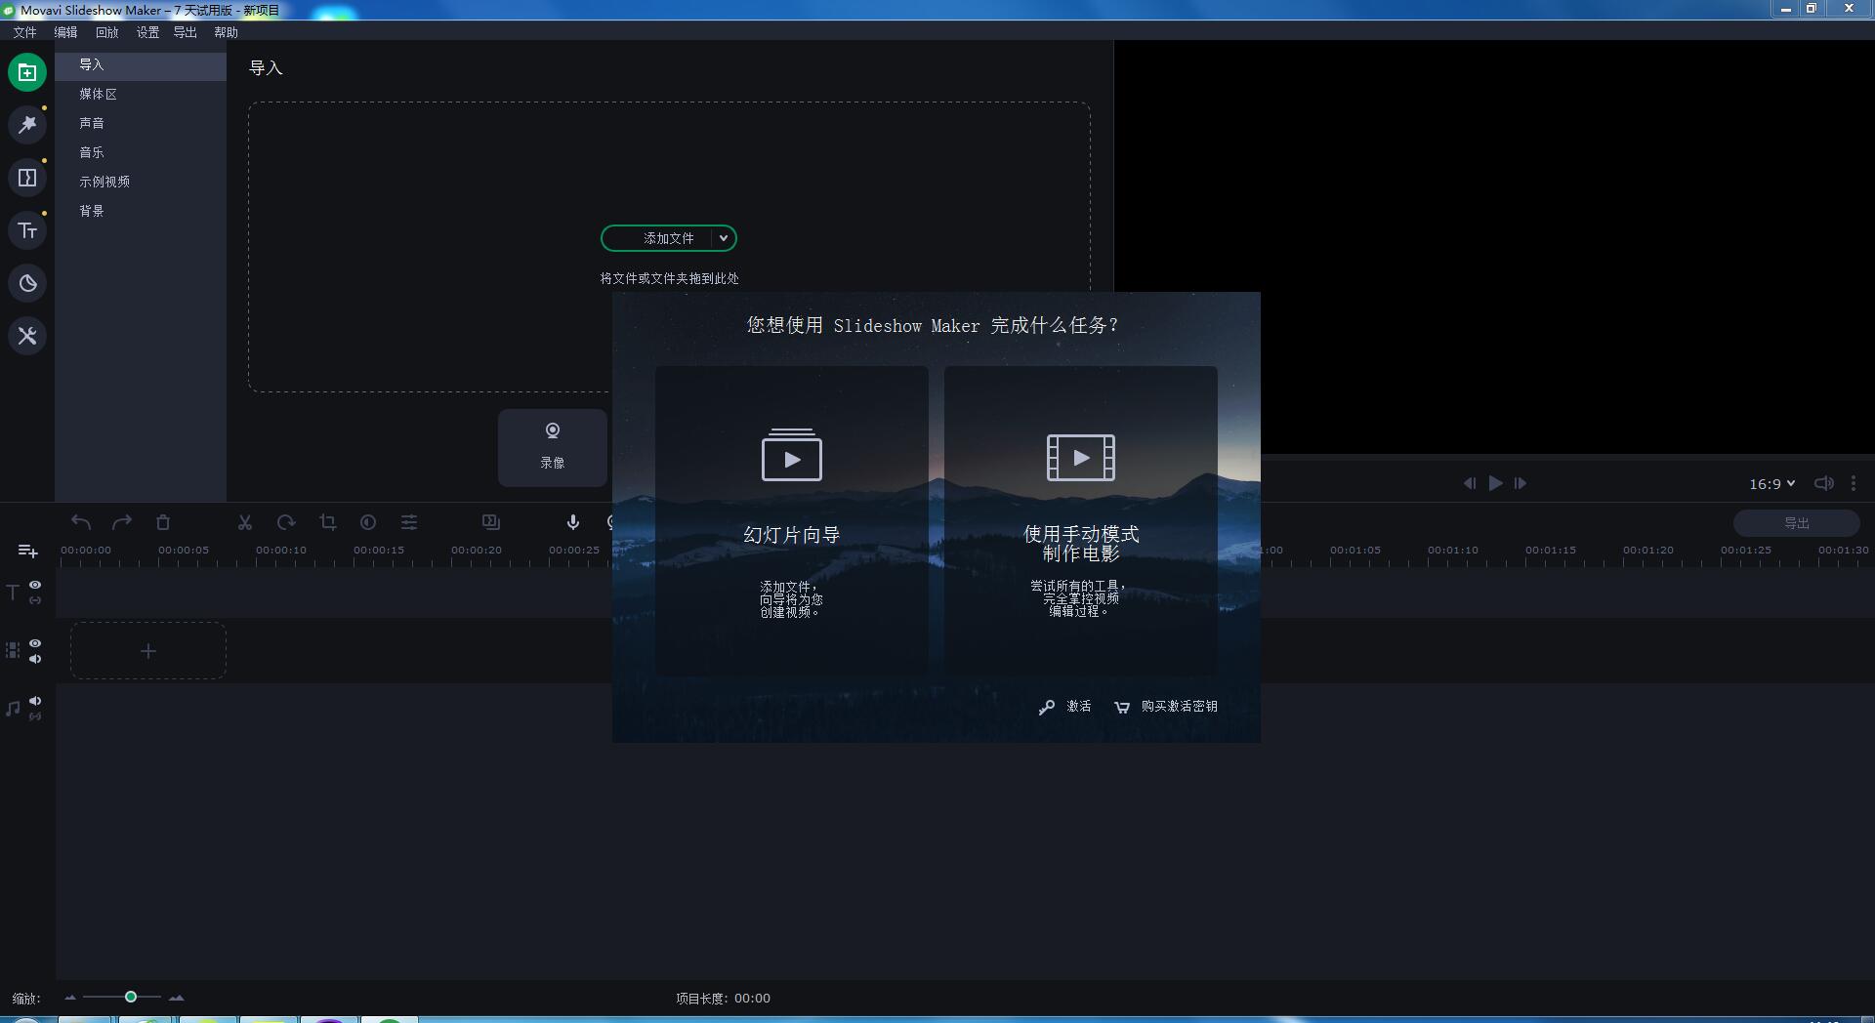The height and width of the screenshot is (1023, 1875).
Task: Mute the audio track speaker
Action: click(x=35, y=701)
